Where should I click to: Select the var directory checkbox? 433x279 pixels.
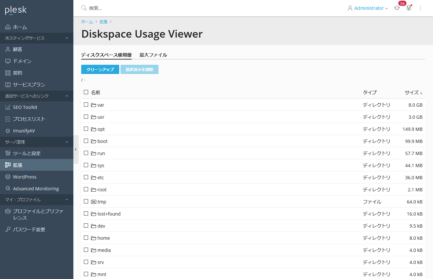pyautogui.click(x=86, y=105)
